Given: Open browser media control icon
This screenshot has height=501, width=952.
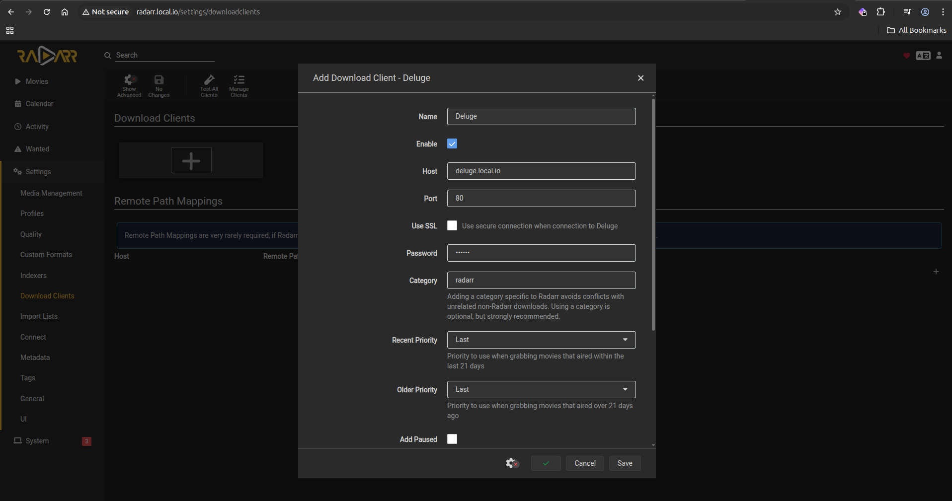Looking at the screenshot, I should coord(907,12).
